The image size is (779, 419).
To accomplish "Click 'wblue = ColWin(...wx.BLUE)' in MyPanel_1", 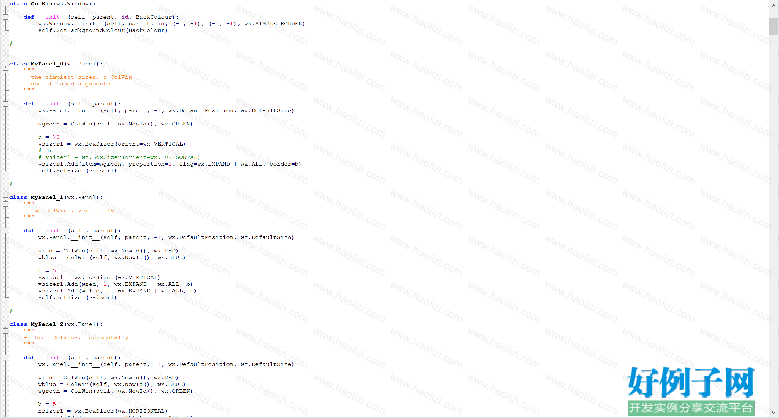I will point(112,258).
